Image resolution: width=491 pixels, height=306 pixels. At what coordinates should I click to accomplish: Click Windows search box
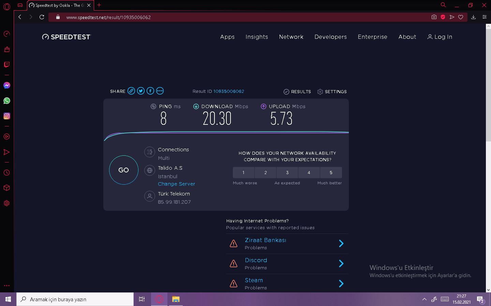75,299
